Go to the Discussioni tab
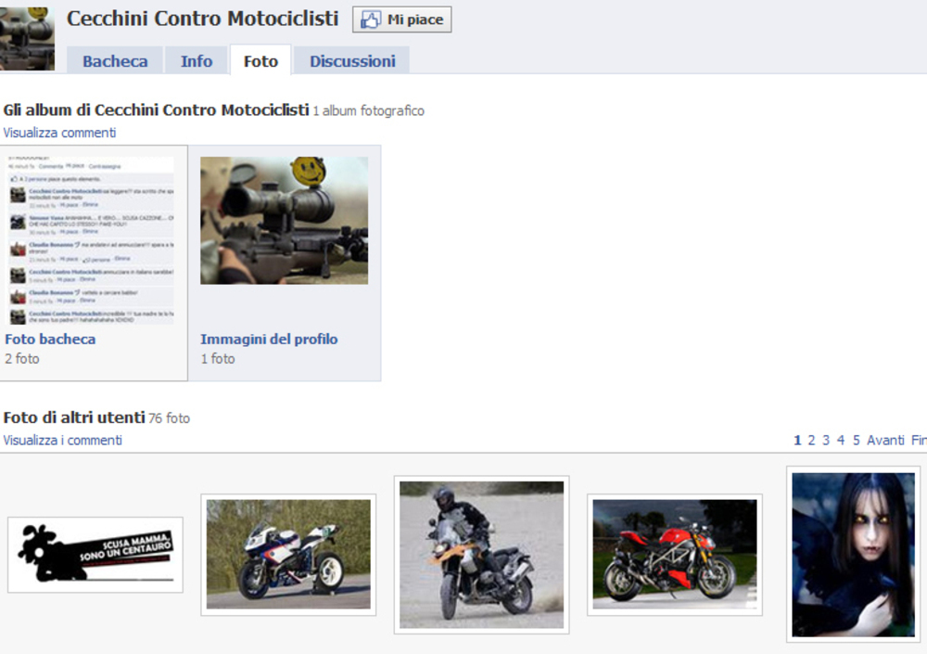 [352, 61]
